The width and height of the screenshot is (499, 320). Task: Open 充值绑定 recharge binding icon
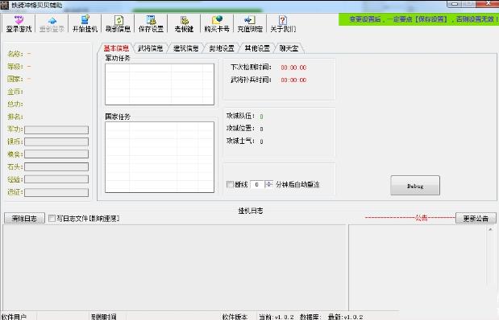(x=250, y=24)
